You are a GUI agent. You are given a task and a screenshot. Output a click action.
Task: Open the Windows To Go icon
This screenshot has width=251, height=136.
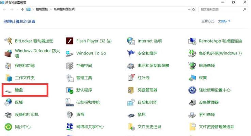[69, 53]
